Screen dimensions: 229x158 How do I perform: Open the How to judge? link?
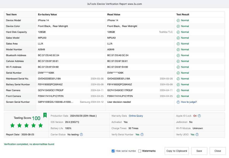(x=189, y=102)
